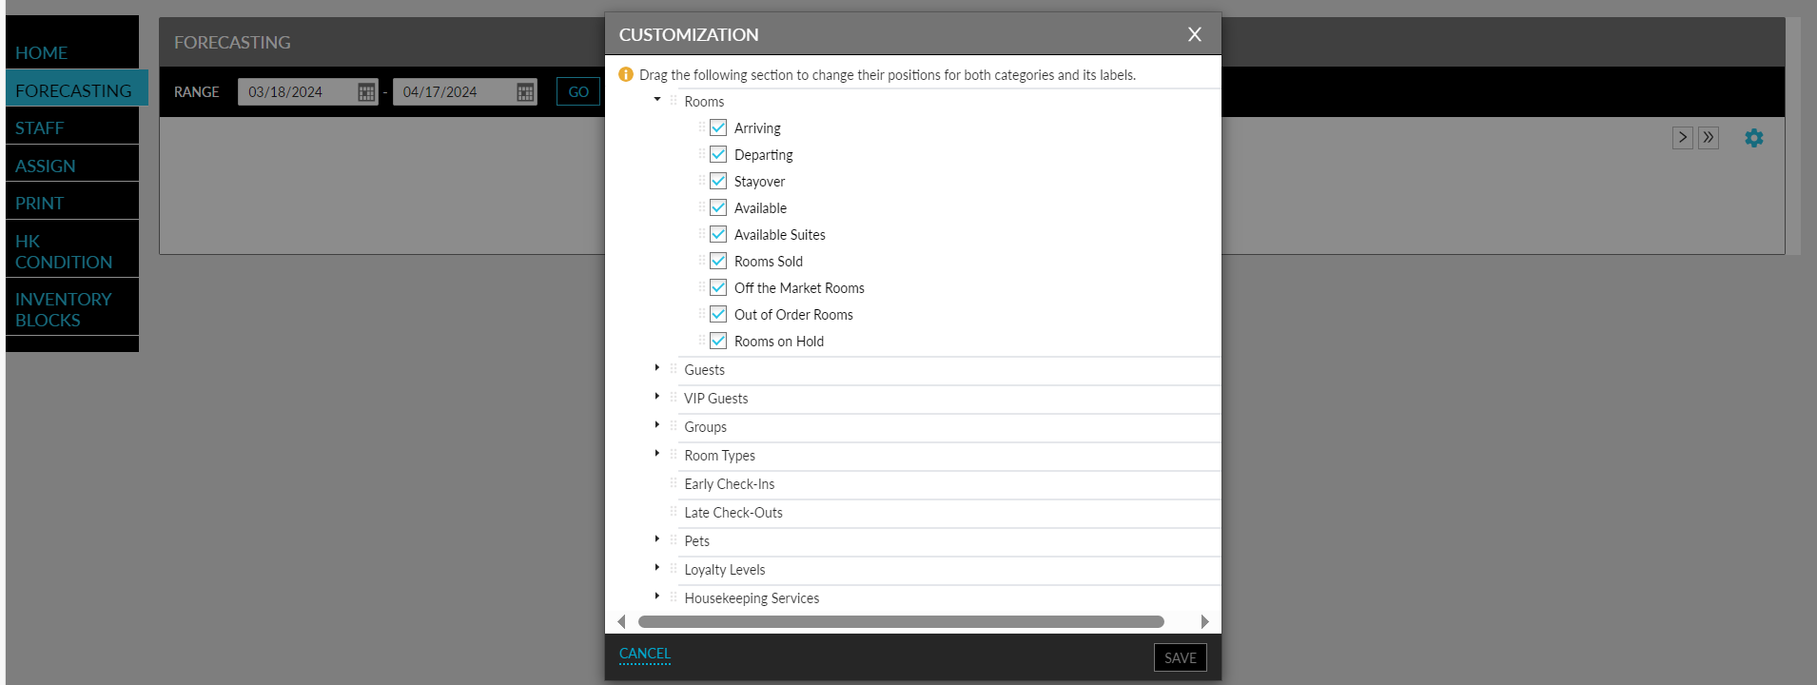Click the info icon in the customization dialog
This screenshot has width=1817, height=685.
tap(626, 74)
